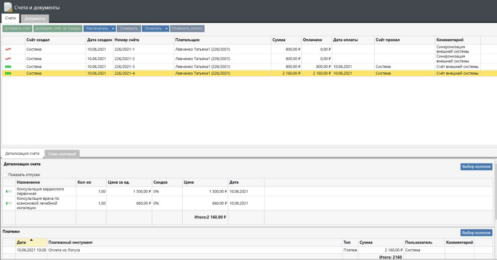Enable the Показать отпуски checkbox
Viewport: 497px width, 260px height.
[x=5, y=175]
